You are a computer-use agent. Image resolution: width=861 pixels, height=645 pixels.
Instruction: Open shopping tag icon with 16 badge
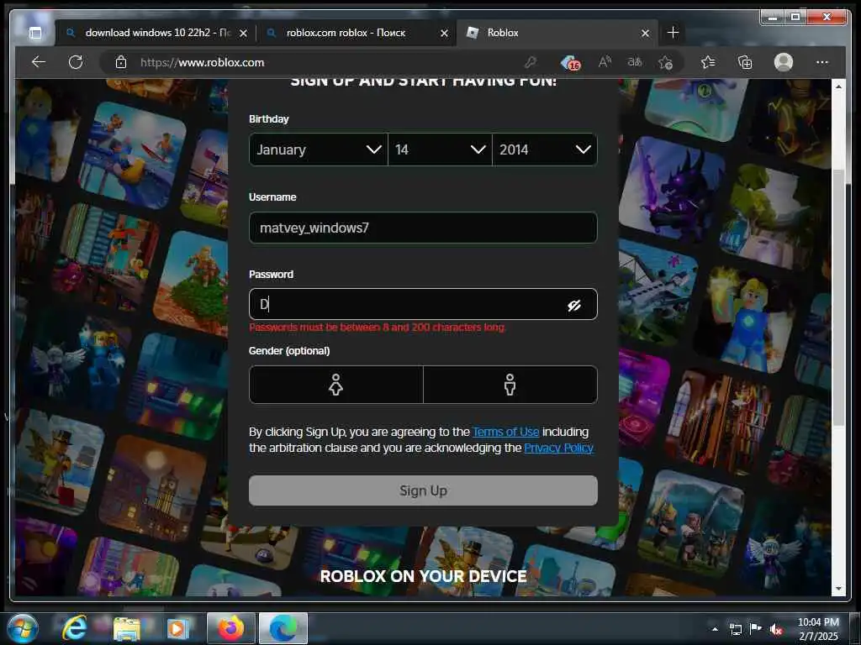point(571,62)
